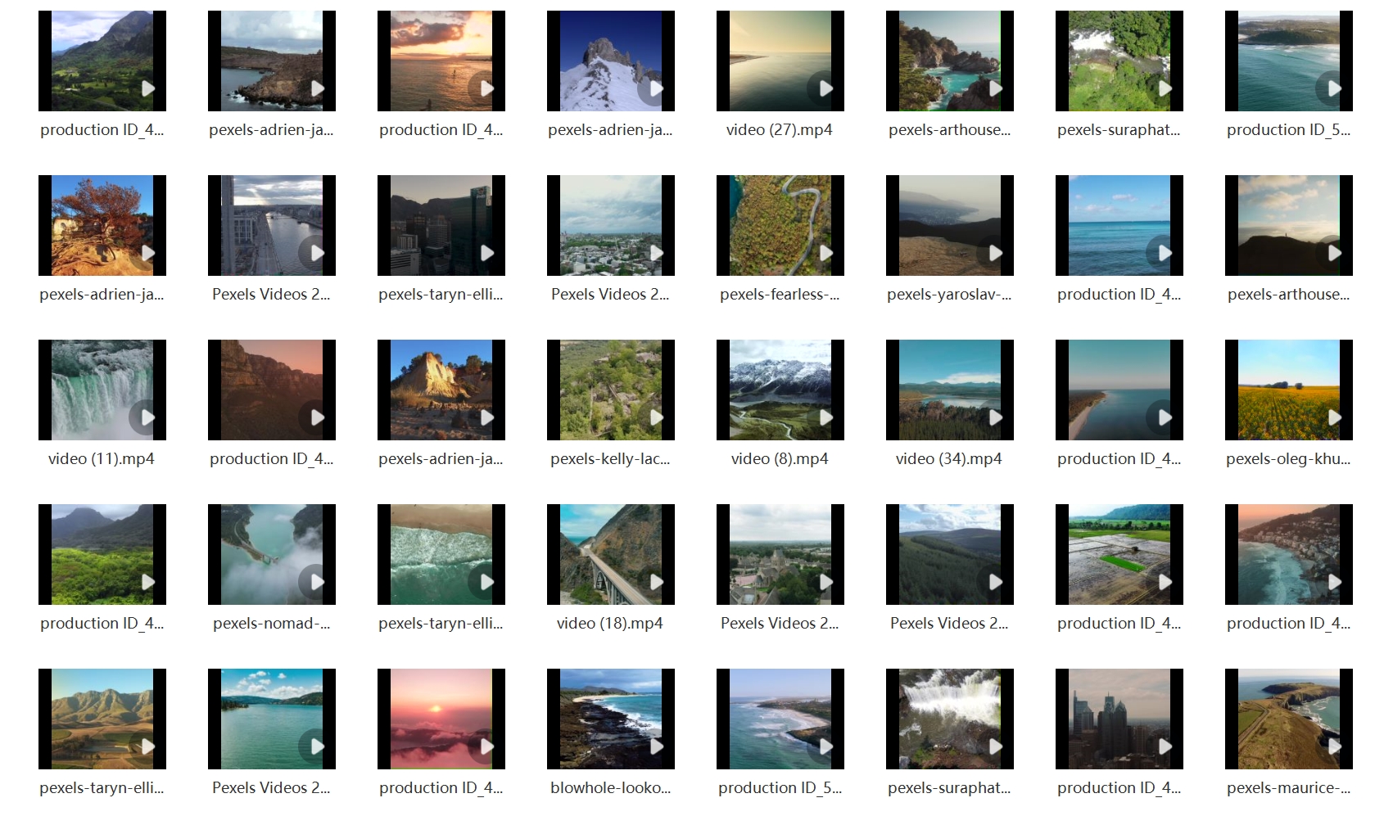1384x825 pixels.
Task: Click the play icon on pexels-fearless-... winding road
Action: 825,253
